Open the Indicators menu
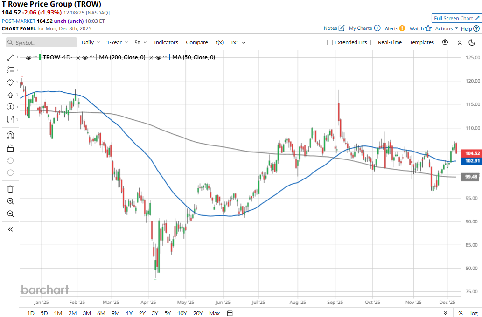482x317 pixels. pos(166,42)
